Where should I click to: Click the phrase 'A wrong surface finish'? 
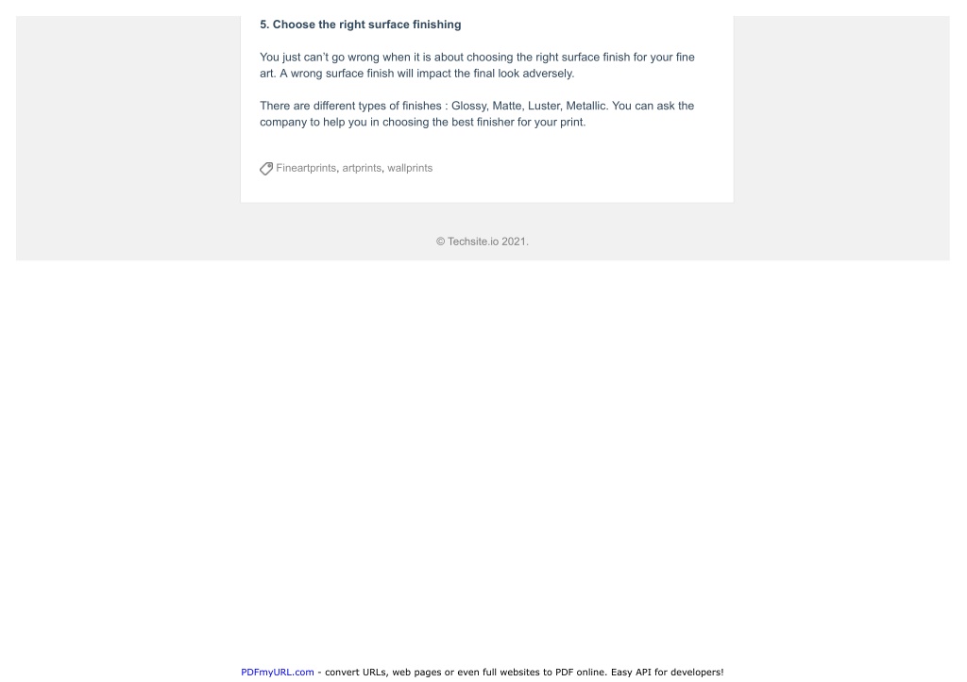(x=337, y=74)
